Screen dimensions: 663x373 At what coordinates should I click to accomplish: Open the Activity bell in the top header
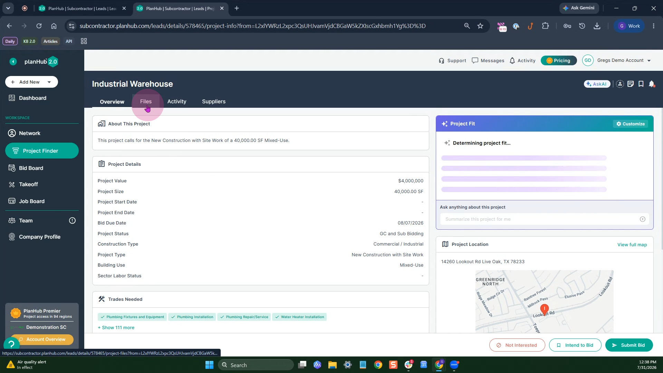point(522,61)
